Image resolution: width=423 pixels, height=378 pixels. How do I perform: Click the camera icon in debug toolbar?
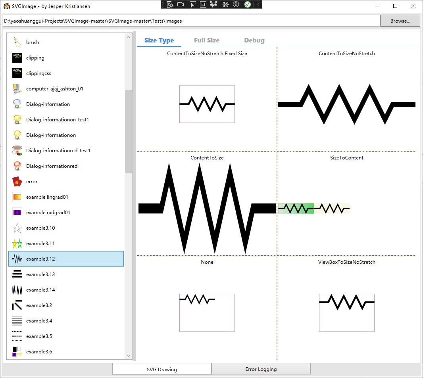[181, 4]
